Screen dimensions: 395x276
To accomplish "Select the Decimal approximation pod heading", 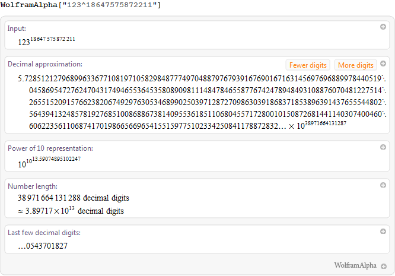I will point(45,64).
